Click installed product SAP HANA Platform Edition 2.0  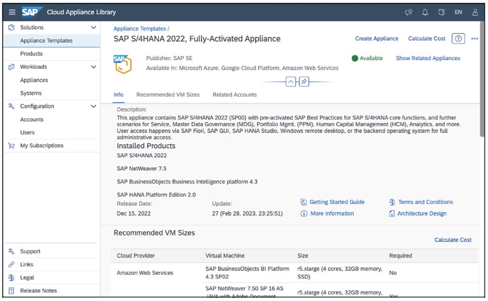(x=156, y=195)
